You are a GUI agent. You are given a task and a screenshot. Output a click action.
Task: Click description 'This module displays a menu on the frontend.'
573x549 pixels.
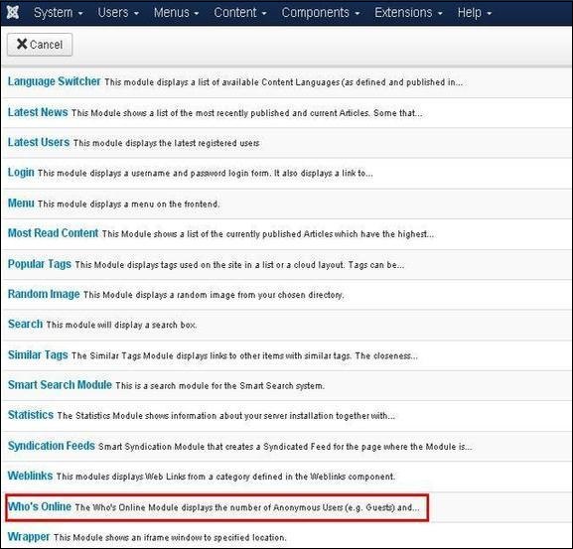point(129,204)
